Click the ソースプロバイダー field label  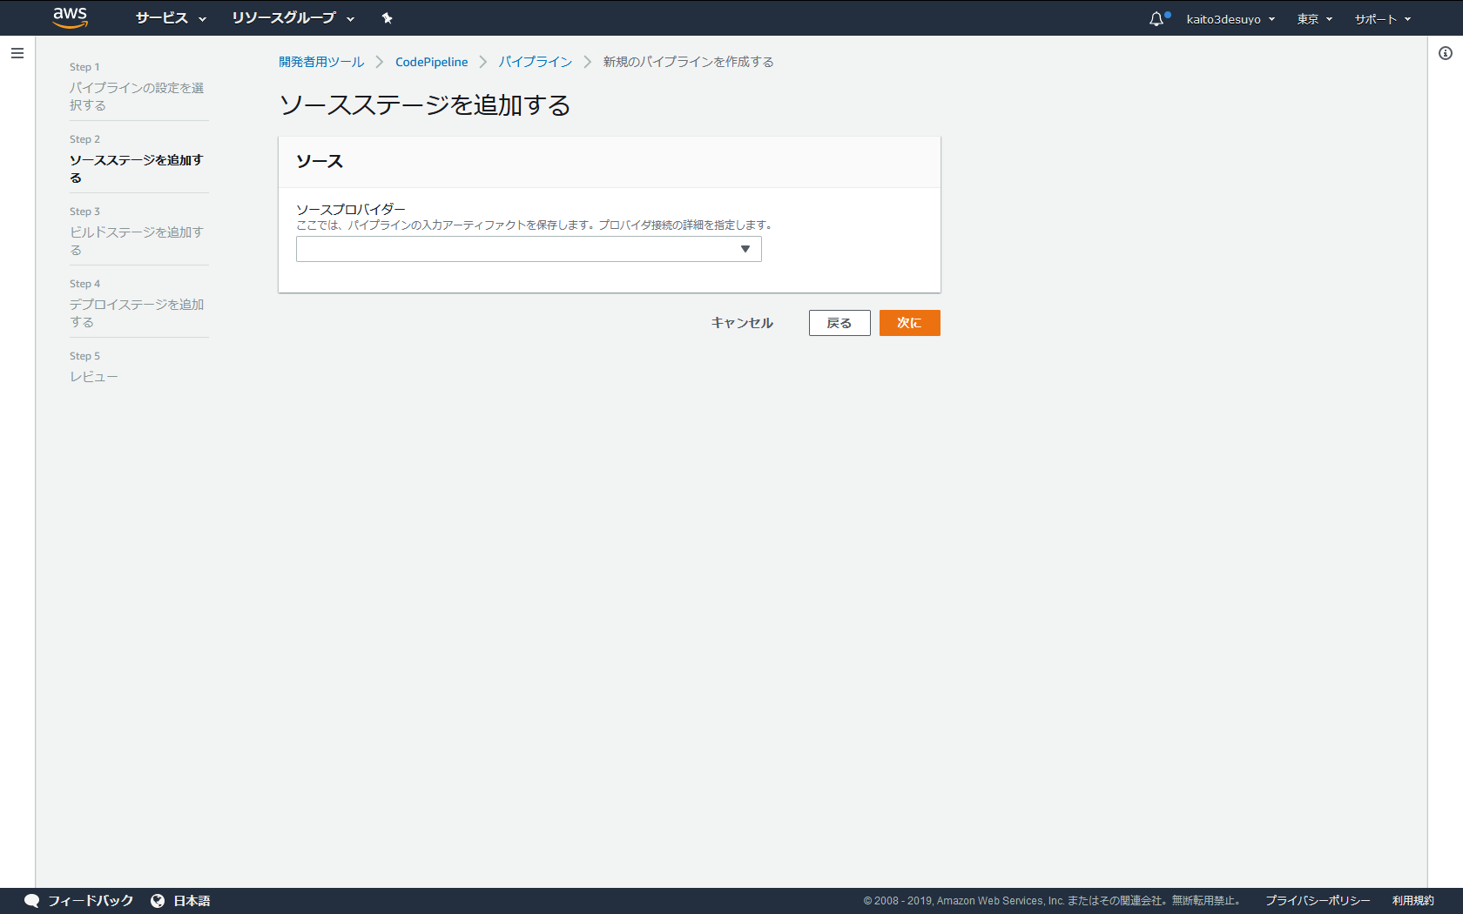click(x=351, y=209)
